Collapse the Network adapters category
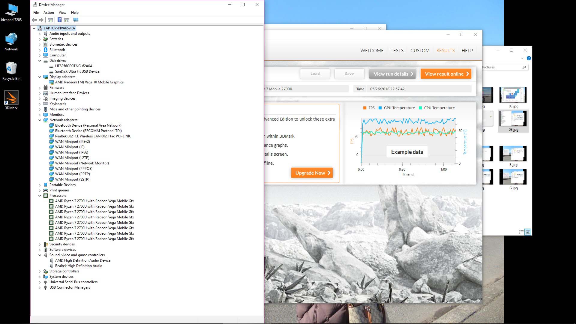The height and width of the screenshot is (324, 576). pos(40,120)
